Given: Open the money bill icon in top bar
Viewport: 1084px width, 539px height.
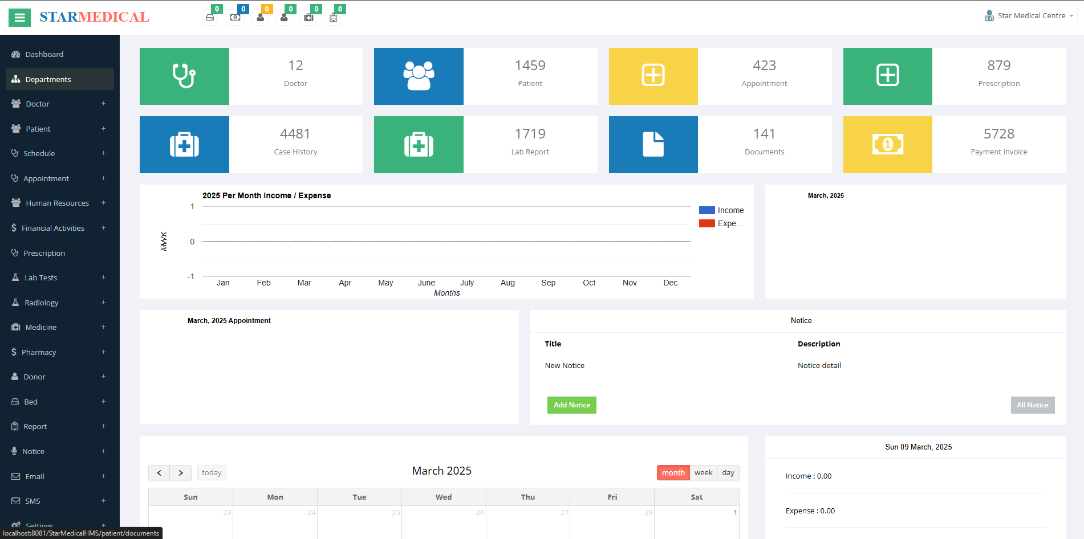Looking at the screenshot, I should pyautogui.click(x=235, y=18).
